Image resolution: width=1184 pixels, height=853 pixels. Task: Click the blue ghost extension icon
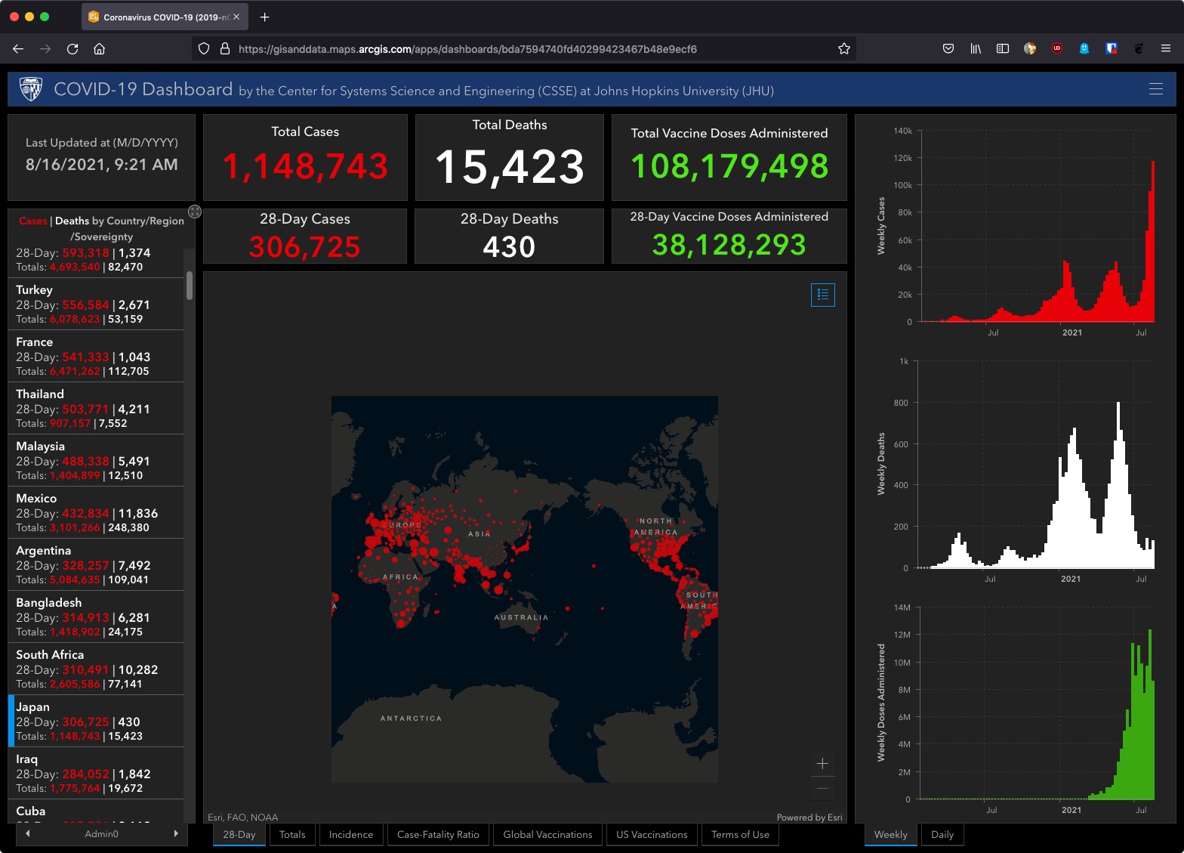1084,48
